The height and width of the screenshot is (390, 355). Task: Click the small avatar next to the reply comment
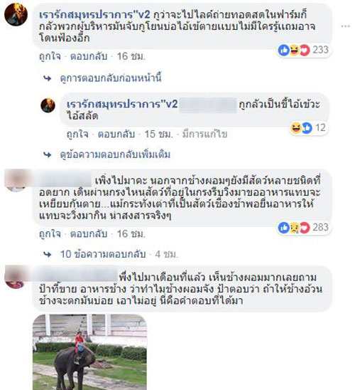point(48,105)
